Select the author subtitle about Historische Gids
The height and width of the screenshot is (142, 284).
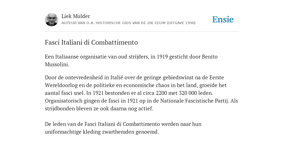(x=128, y=23)
